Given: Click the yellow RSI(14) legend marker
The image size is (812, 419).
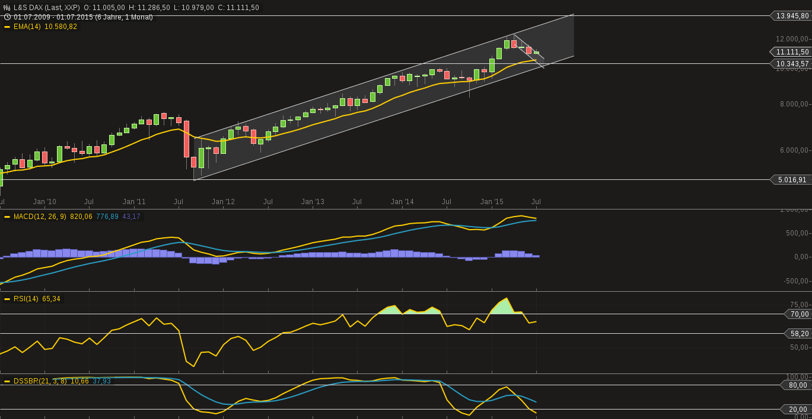Looking at the screenshot, I should click(x=7, y=299).
